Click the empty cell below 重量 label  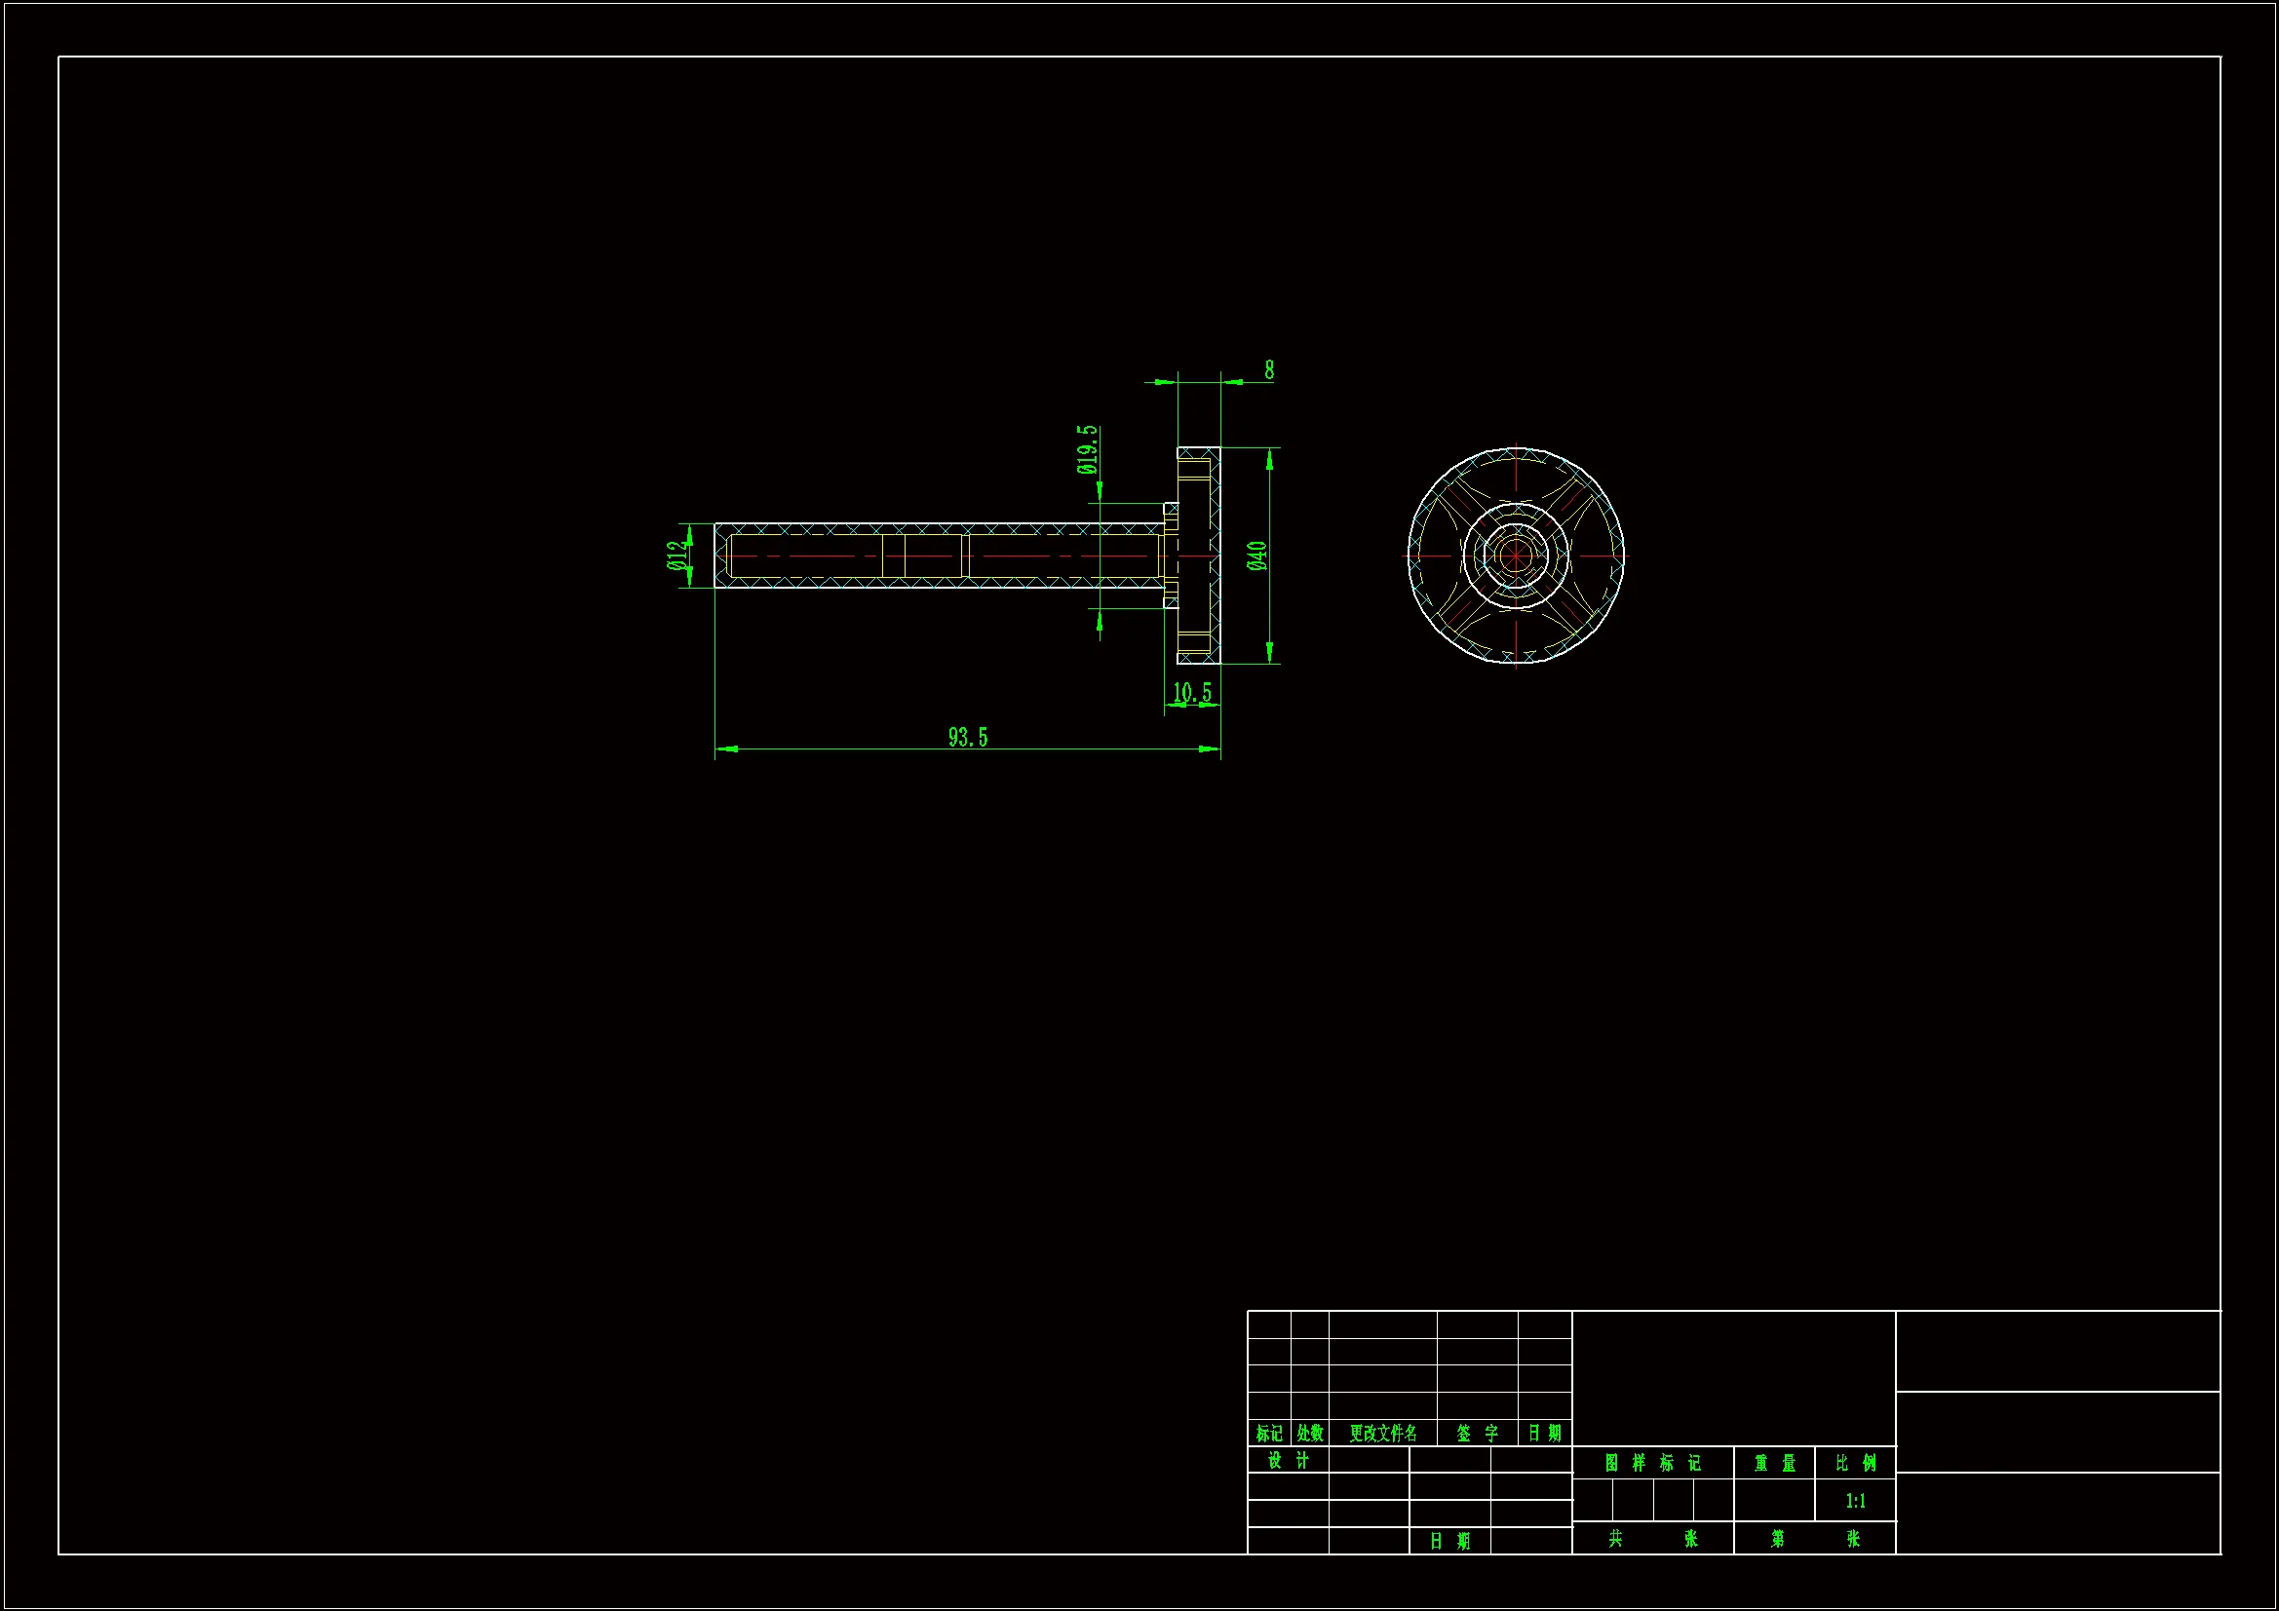1775,1501
